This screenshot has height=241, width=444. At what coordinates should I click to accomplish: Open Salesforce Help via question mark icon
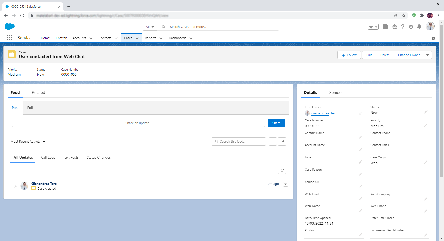coord(403,27)
